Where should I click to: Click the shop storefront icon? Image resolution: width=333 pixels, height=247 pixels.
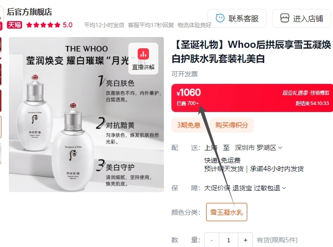click(285, 18)
